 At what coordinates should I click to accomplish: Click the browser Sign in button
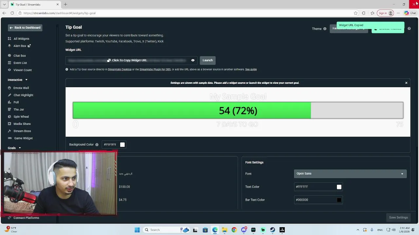point(385,13)
